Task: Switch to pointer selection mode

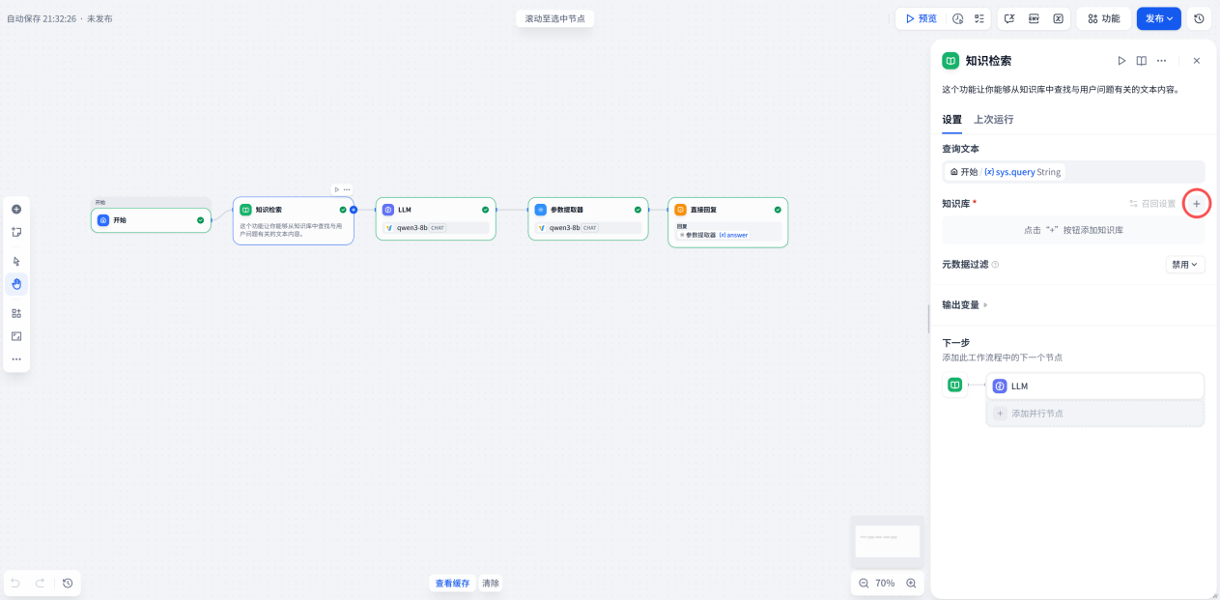Action: pos(16,261)
